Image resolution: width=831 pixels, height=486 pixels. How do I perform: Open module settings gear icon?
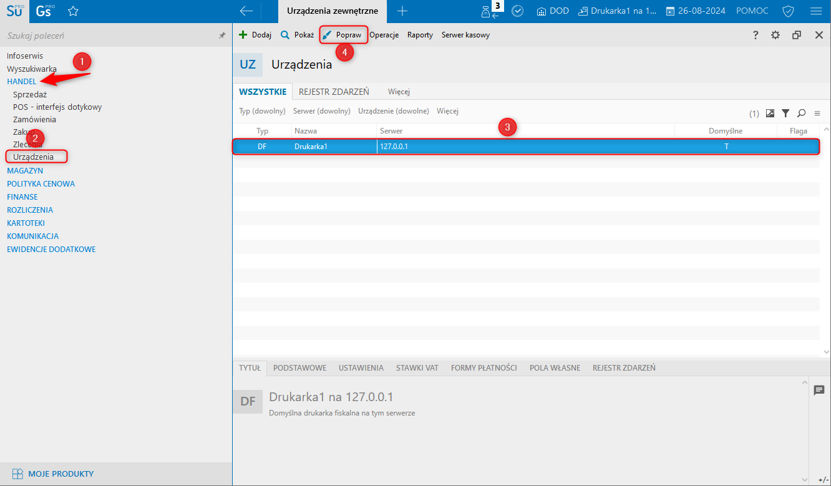click(x=775, y=35)
